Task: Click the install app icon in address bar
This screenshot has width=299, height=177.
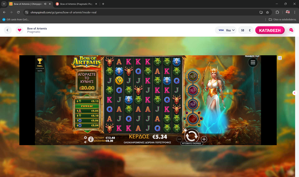Action: tap(261, 12)
